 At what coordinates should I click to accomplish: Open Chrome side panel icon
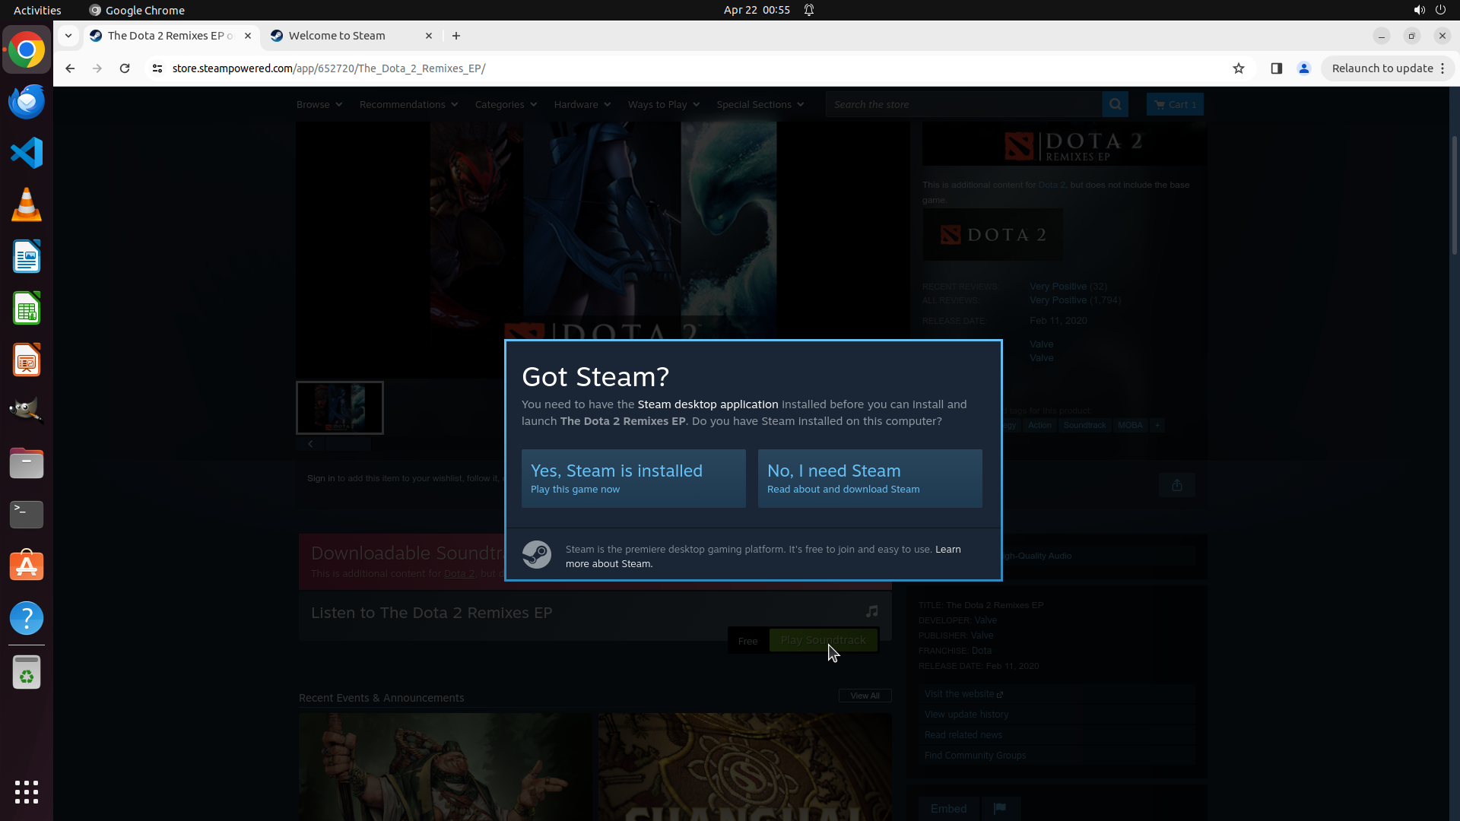point(1276,68)
